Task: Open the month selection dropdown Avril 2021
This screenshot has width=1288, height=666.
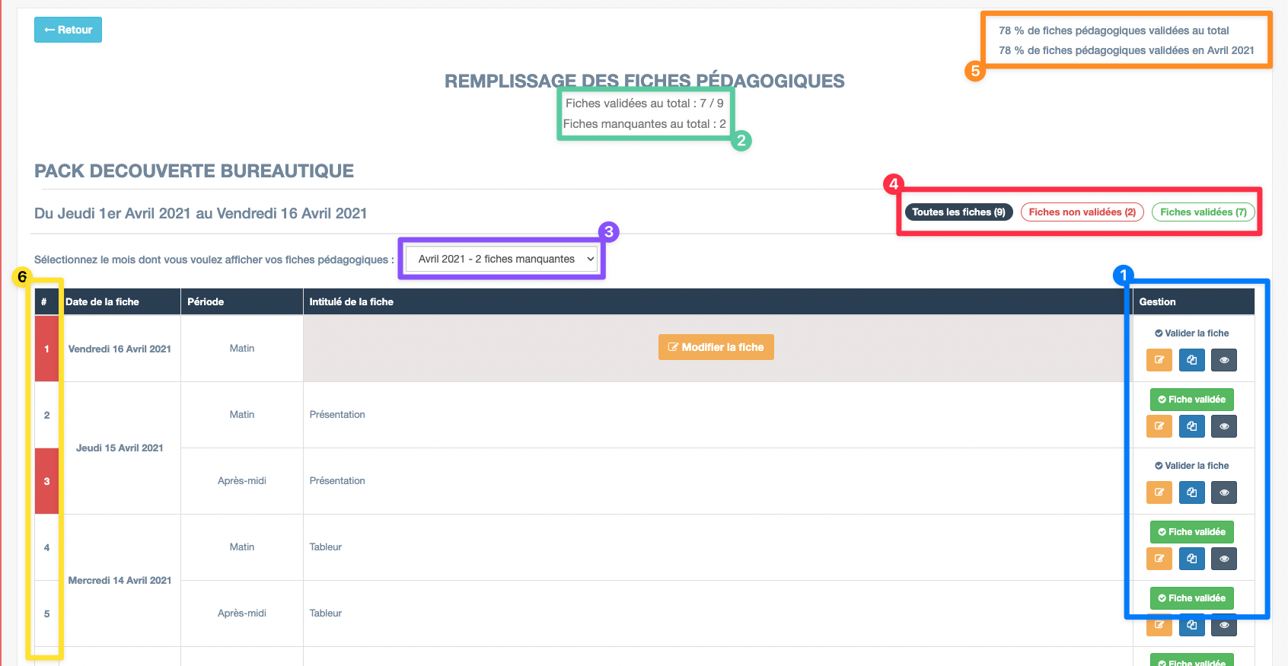Action: coord(502,259)
